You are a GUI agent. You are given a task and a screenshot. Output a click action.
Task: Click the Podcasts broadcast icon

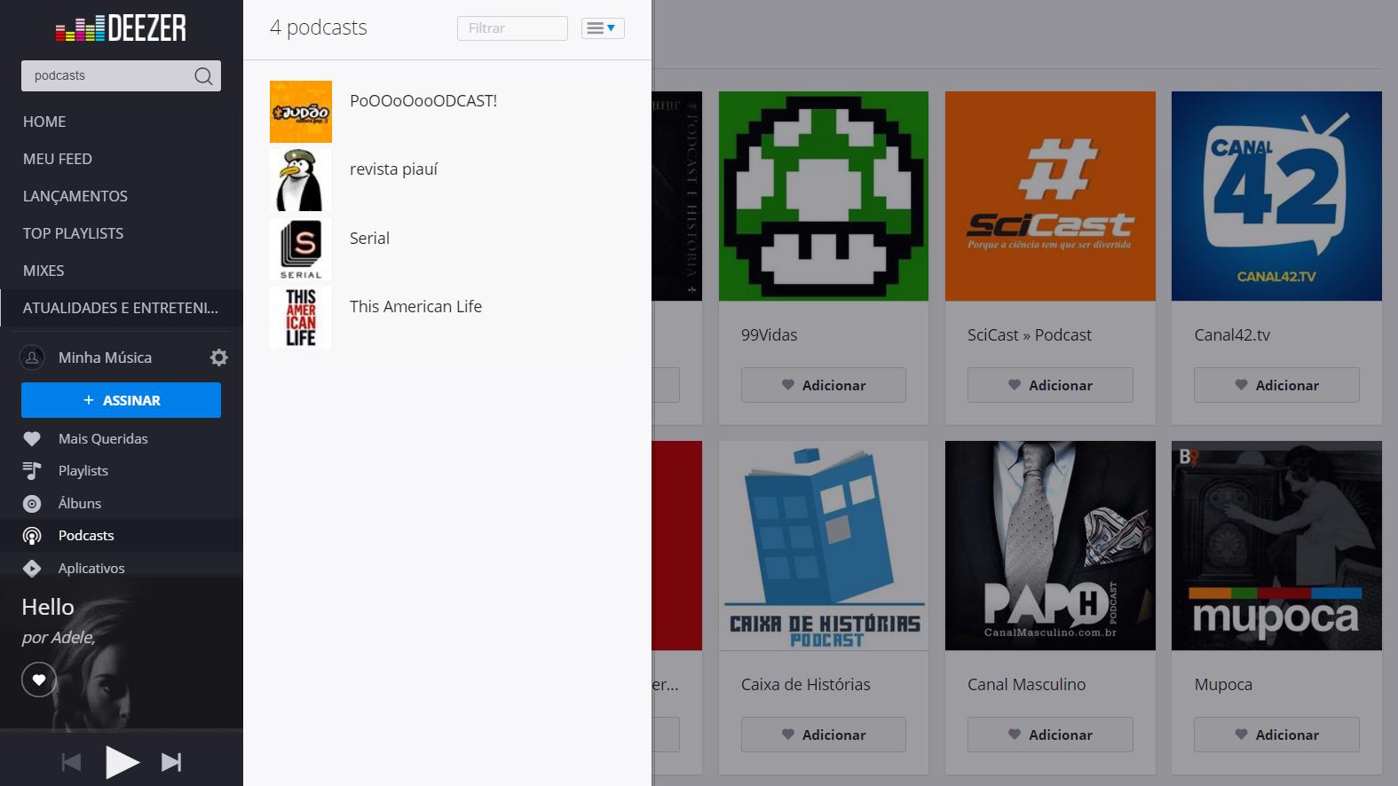point(32,536)
